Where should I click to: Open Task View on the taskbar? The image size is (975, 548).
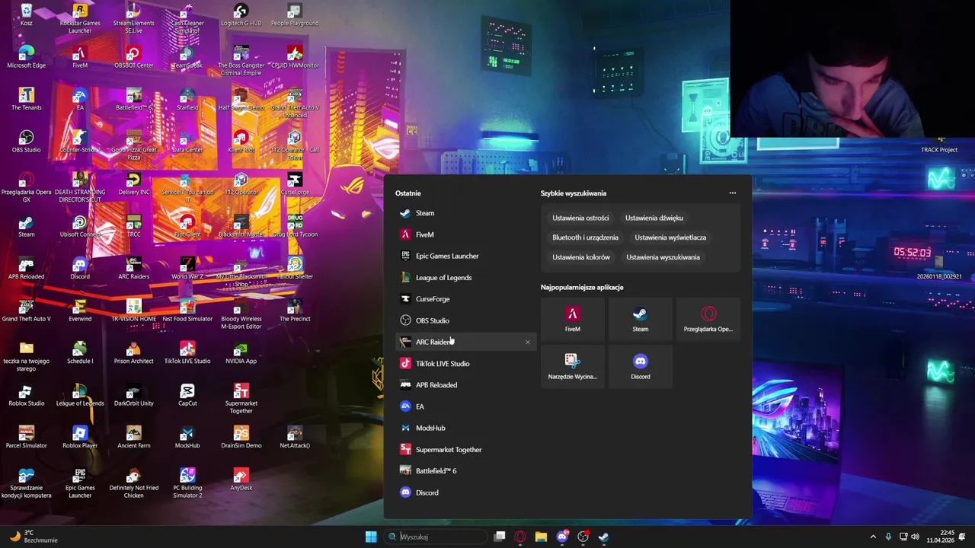[500, 537]
